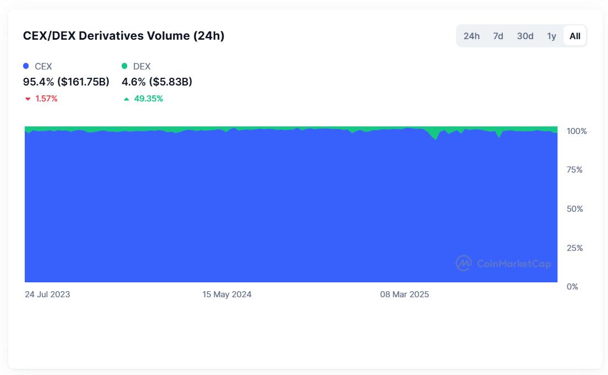Select the 24h time range tab
The height and width of the screenshot is (375, 608).
click(x=471, y=36)
